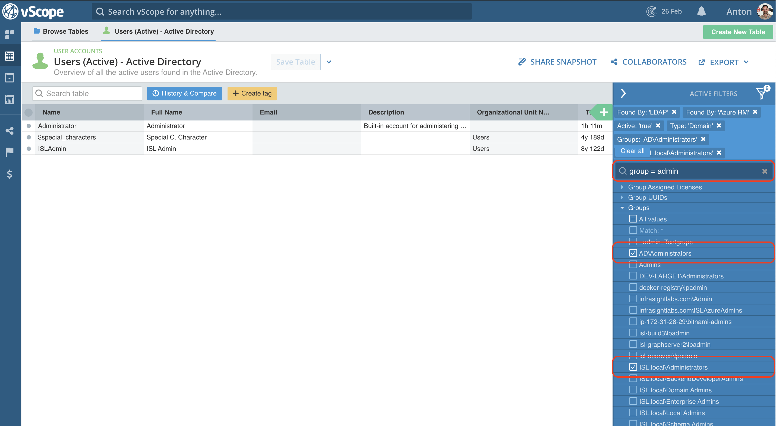
Task: Open History & Compare
Action: coord(184,93)
